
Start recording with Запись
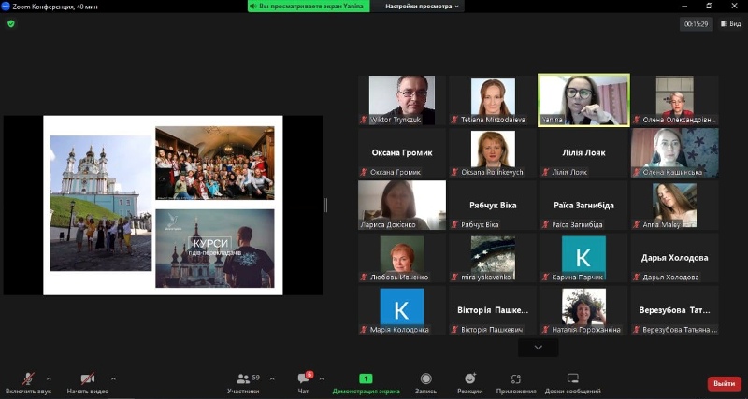425,383
